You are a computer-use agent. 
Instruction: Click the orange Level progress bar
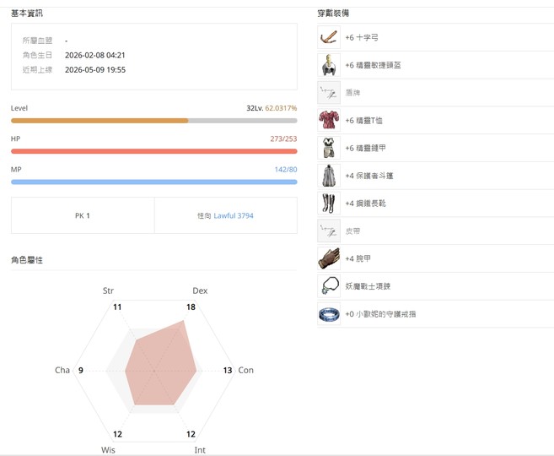154,121
